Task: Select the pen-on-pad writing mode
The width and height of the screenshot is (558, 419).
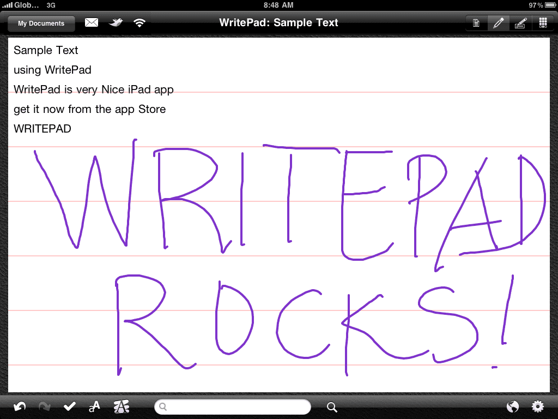Action: pos(520,23)
